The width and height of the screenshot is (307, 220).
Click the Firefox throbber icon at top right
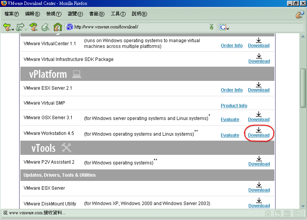pyautogui.click(x=300, y=14)
